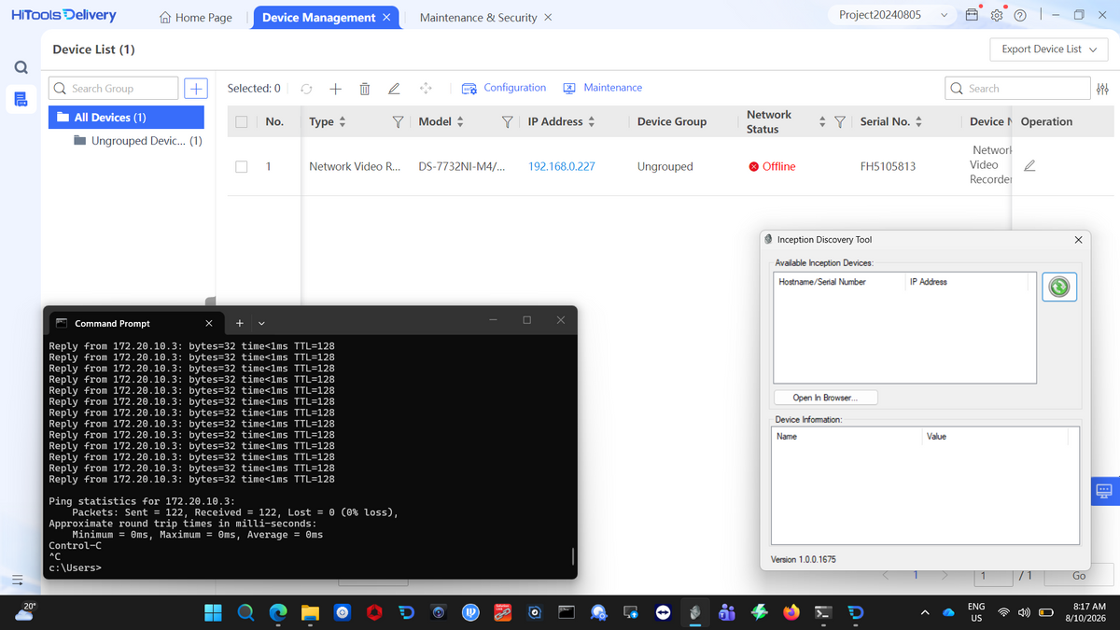Check the checkbox for device row 1
1120x630 pixels.
[242, 166]
